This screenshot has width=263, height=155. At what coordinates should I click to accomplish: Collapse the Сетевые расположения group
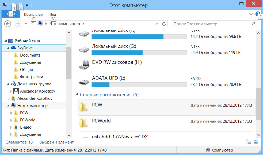tap(77, 95)
